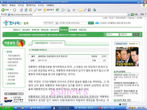
Task: Open the 편집(E) menu
Action: click(13, 5)
